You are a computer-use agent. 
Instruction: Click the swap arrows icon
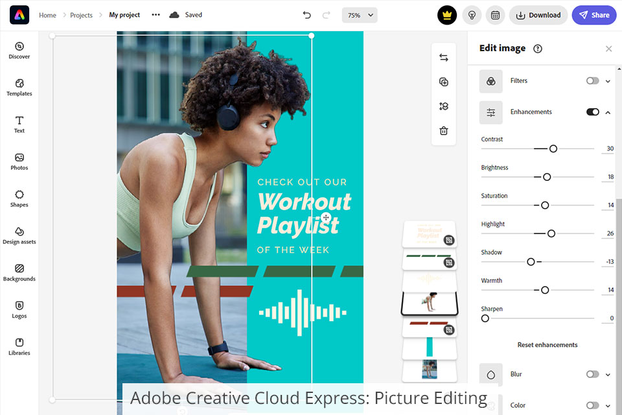(443, 58)
